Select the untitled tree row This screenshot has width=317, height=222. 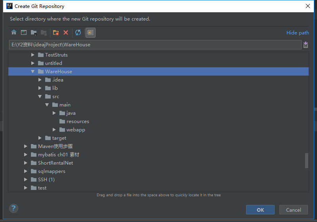pos(158,63)
